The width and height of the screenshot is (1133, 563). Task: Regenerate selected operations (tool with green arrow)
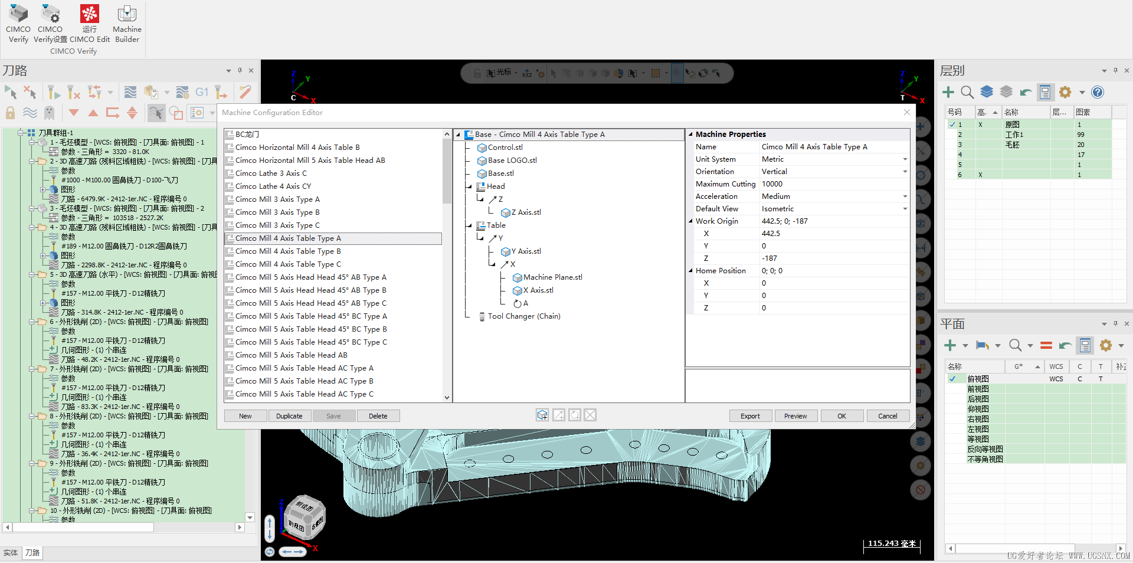[54, 92]
